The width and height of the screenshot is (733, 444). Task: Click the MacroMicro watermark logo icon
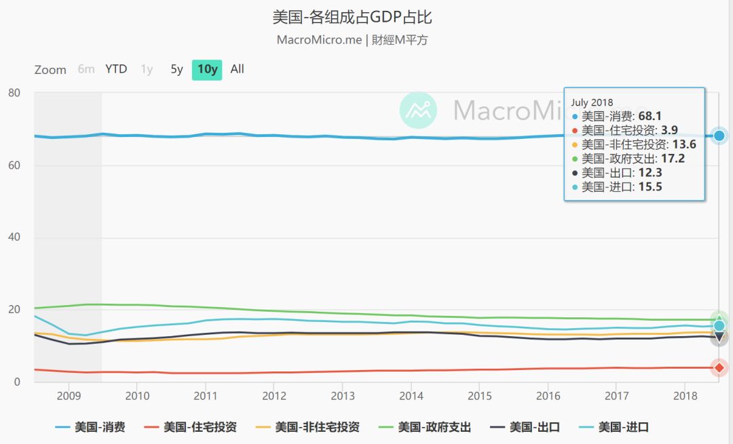click(x=418, y=110)
